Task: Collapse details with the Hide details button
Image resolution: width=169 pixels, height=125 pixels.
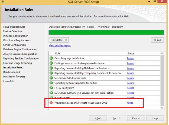Action: pyautogui.click(x=58, y=40)
